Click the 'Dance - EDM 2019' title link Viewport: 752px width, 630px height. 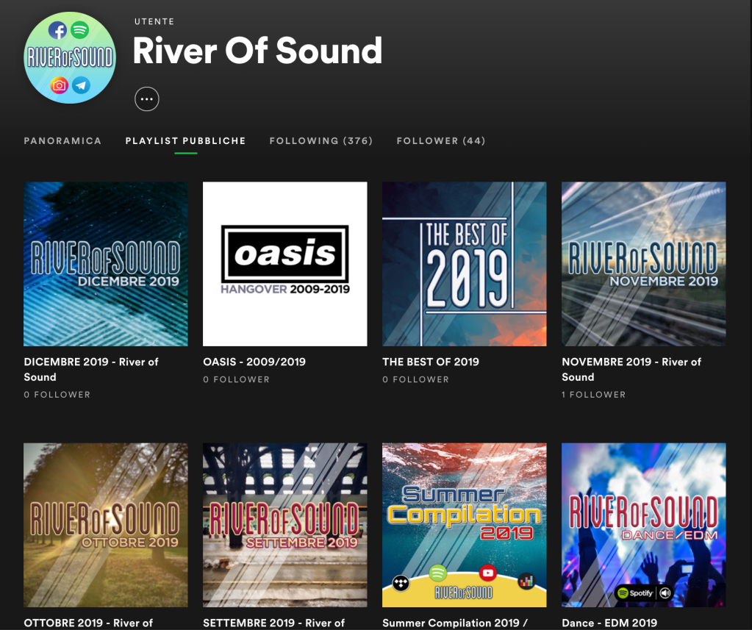[x=609, y=623]
